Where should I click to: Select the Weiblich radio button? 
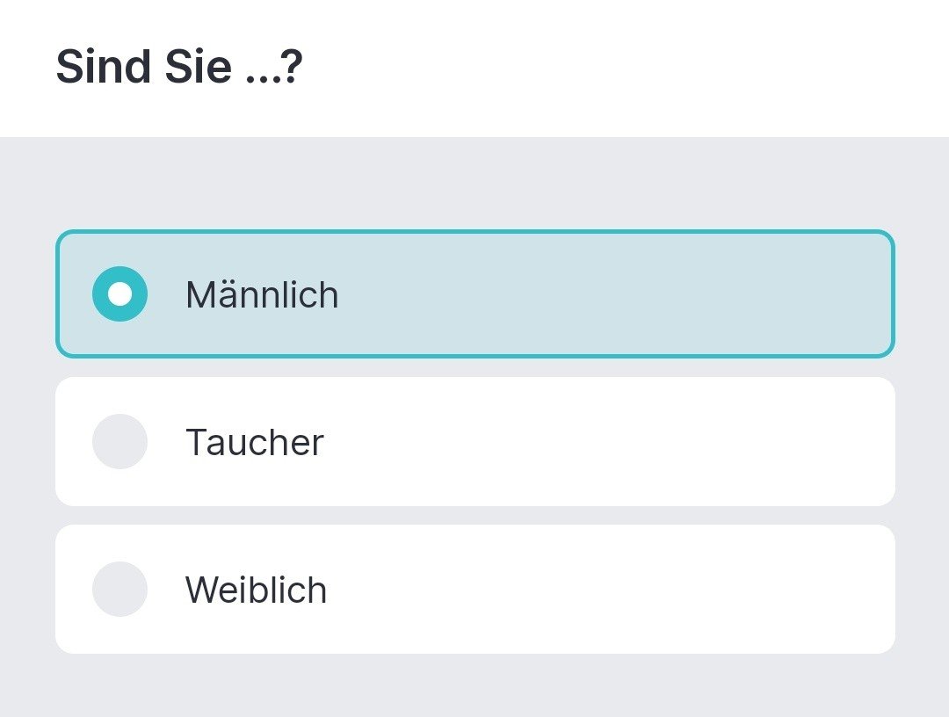point(120,589)
